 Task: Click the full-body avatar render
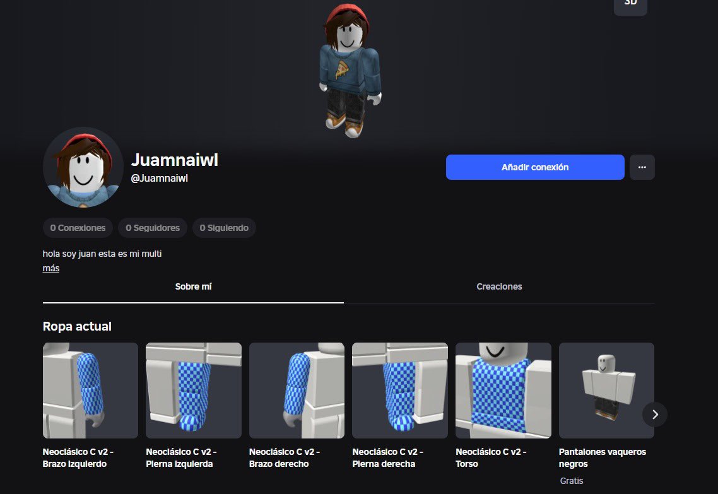click(350, 71)
